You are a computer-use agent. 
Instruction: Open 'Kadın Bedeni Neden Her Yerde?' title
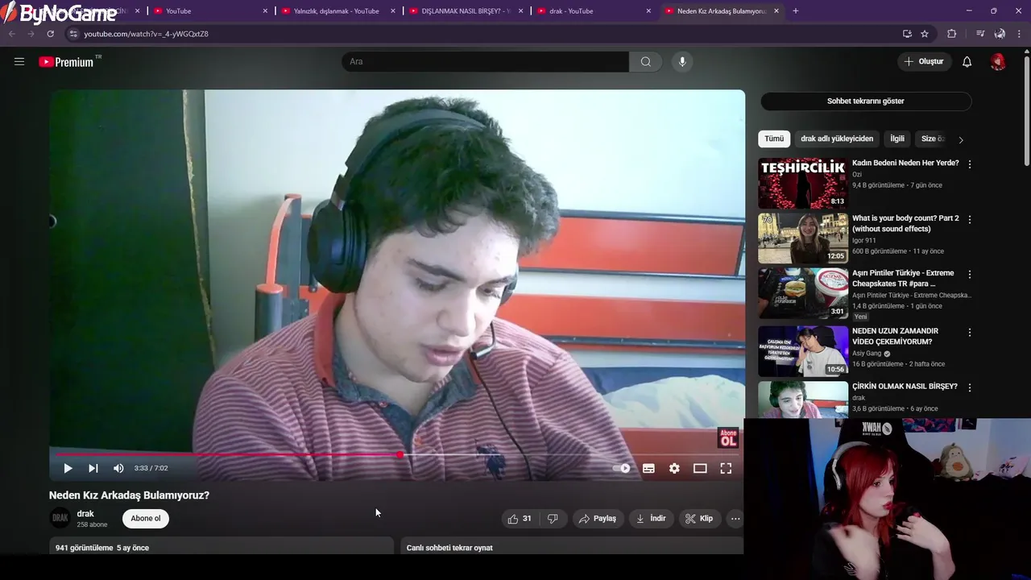coord(905,163)
